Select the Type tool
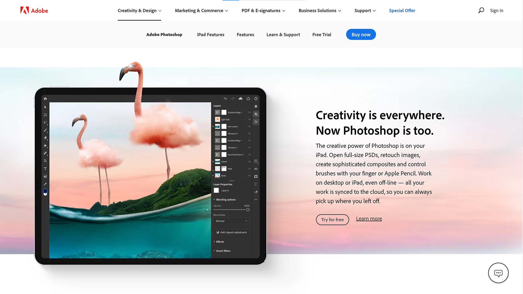The image size is (523, 294). pos(45,169)
